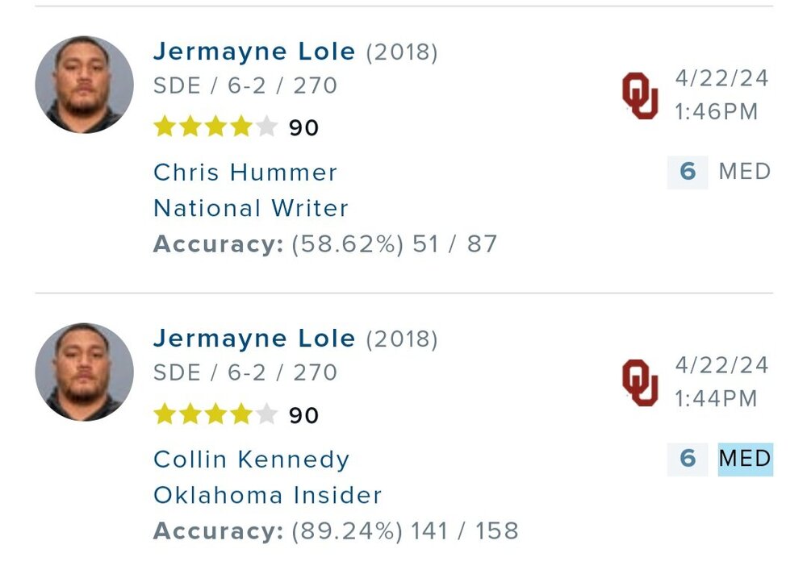Viewport: 807px width, 578px height.
Task: Select the highlighted MED confidence label
Action: coord(745,459)
